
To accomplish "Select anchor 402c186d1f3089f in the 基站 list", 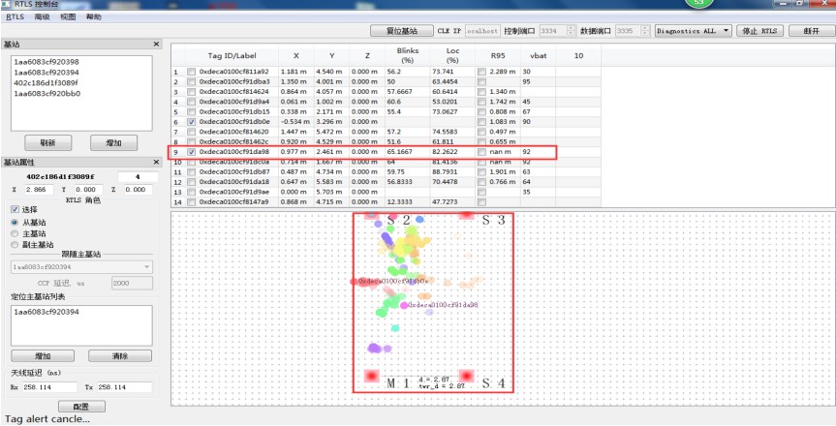I will [46, 83].
